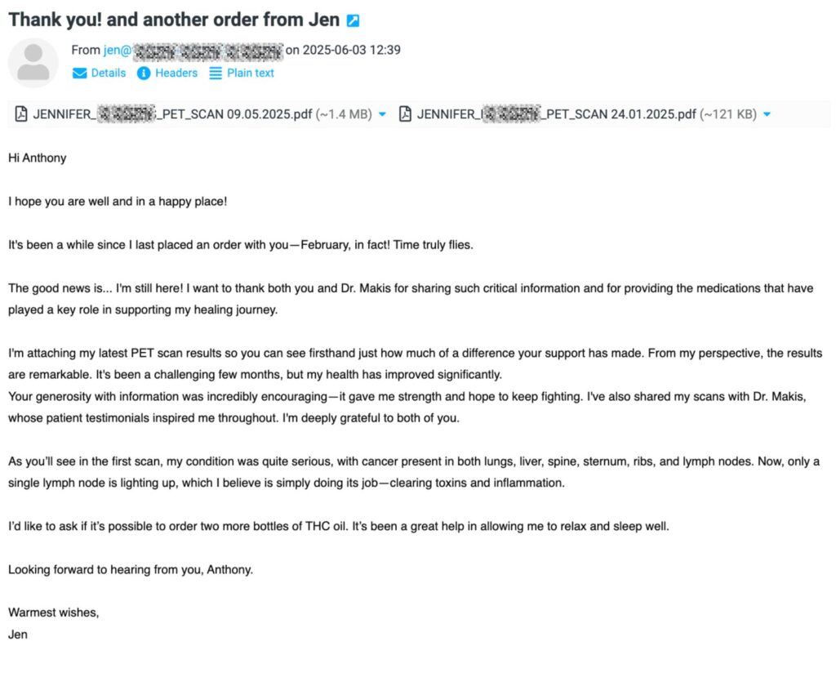Screen dimensions: 836x686
Task: Click the Details envelope icon
Action: [x=79, y=73]
